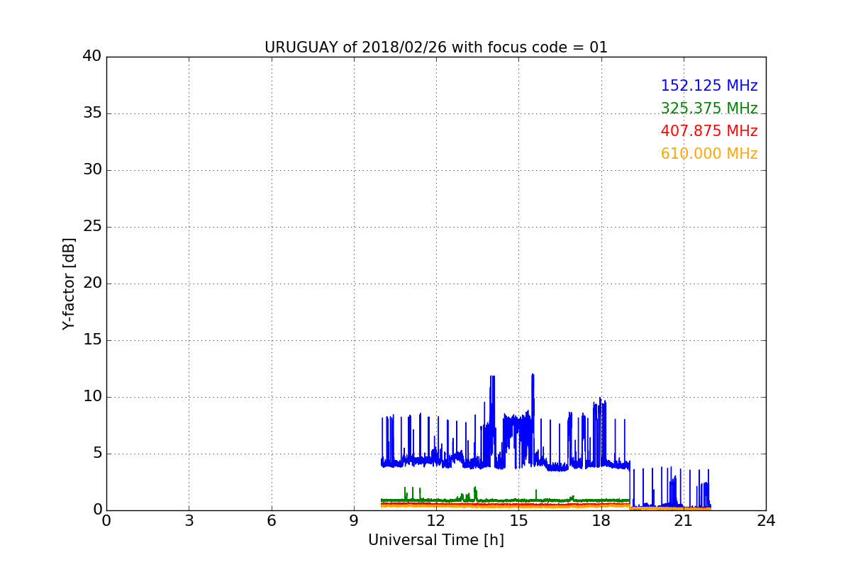Click the y-axis tick label 30

click(x=92, y=170)
